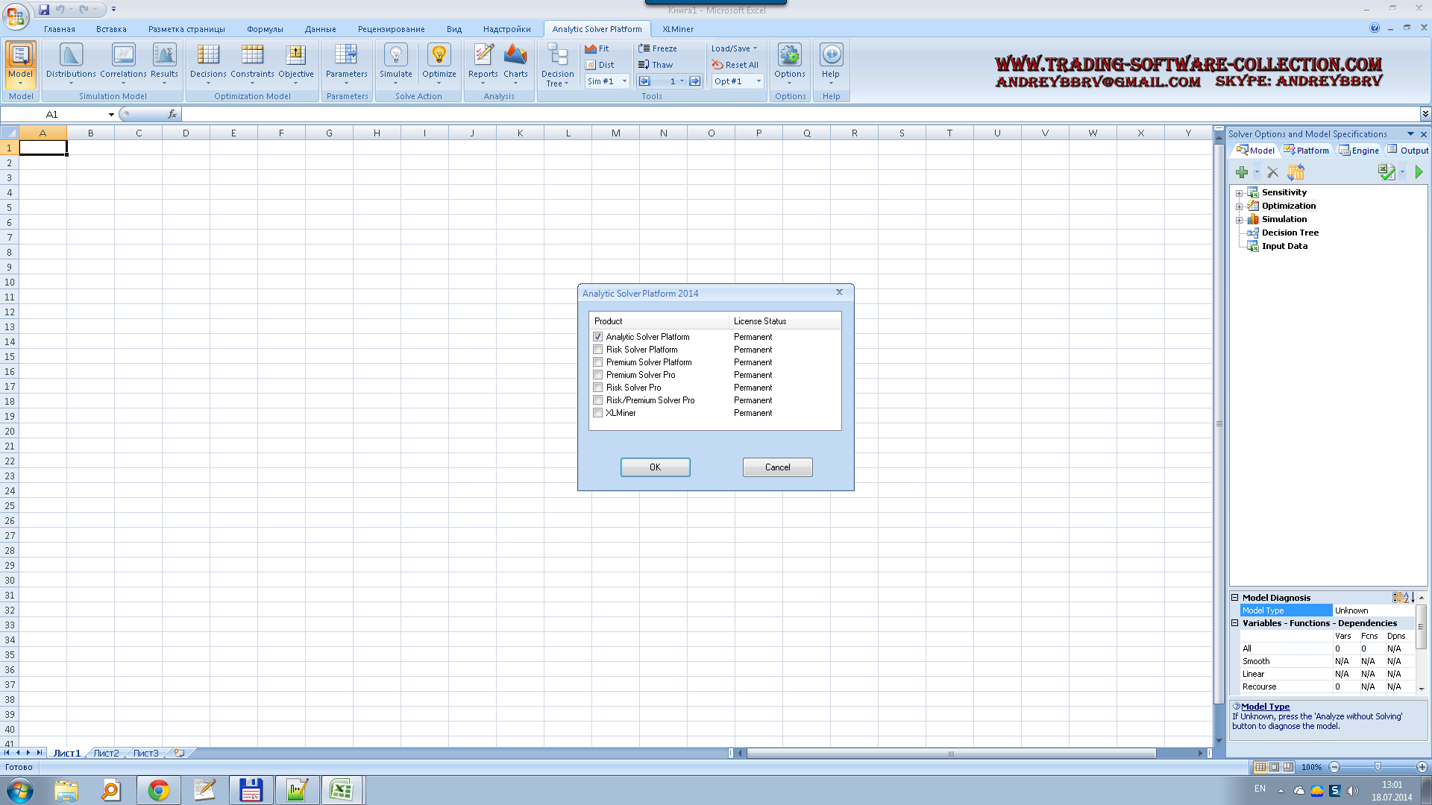
Task: Open the Sim #1 dropdown
Action: point(624,81)
